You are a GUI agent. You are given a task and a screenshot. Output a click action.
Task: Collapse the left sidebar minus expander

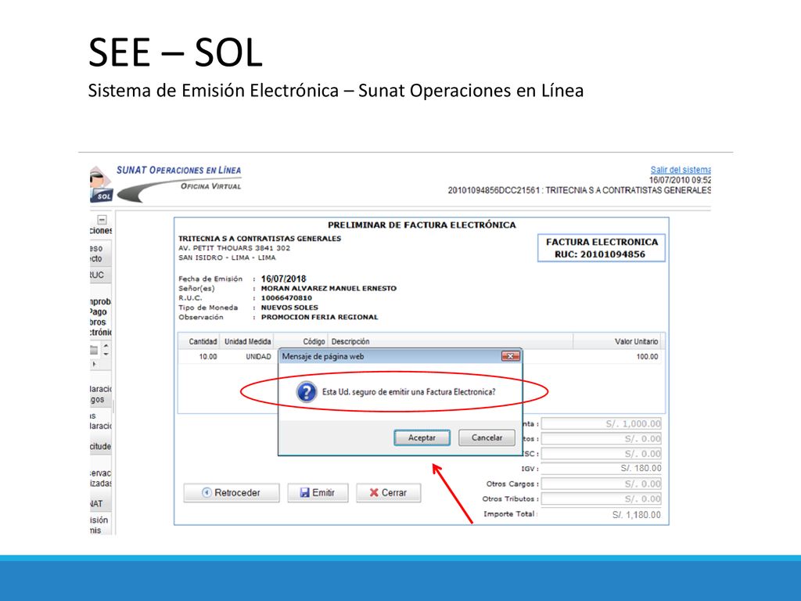(102, 220)
